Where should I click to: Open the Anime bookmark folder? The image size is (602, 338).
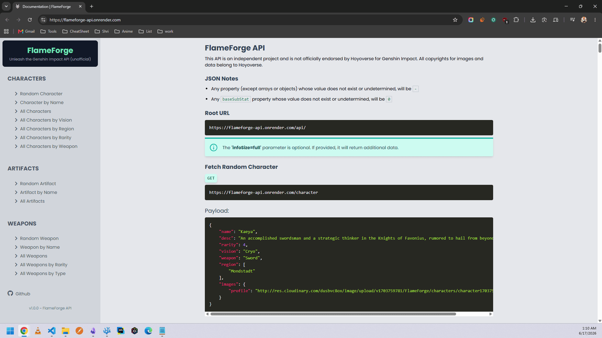tap(123, 31)
